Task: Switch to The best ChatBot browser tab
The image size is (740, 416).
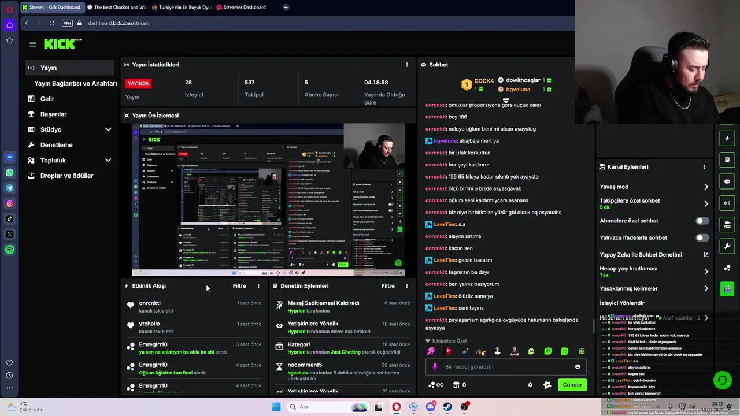Action: coord(116,7)
